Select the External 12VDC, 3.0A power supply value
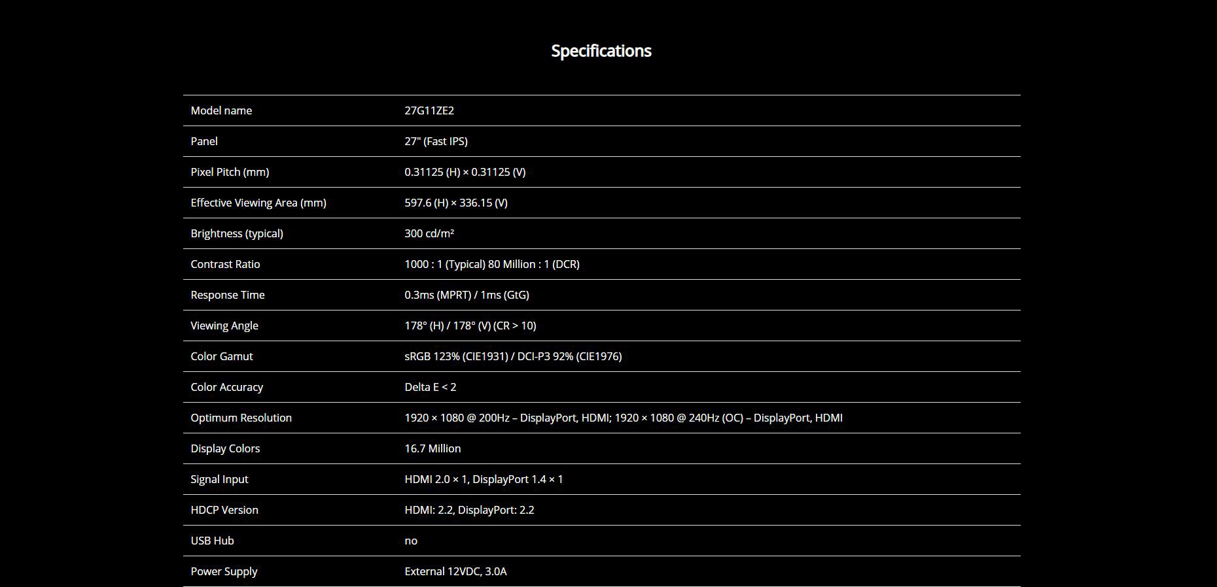Image resolution: width=1217 pixels, height=587 pixels. (x=455, y=571)
